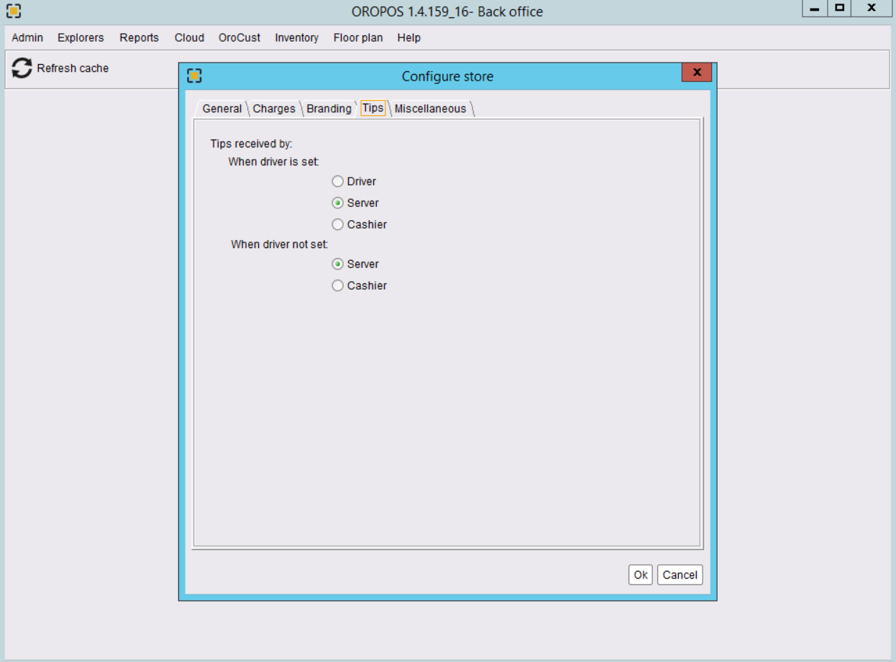This screenshot has height=662, width=896.
Task: Switch to the Miscellaneous tab
Action: point(430,109)
